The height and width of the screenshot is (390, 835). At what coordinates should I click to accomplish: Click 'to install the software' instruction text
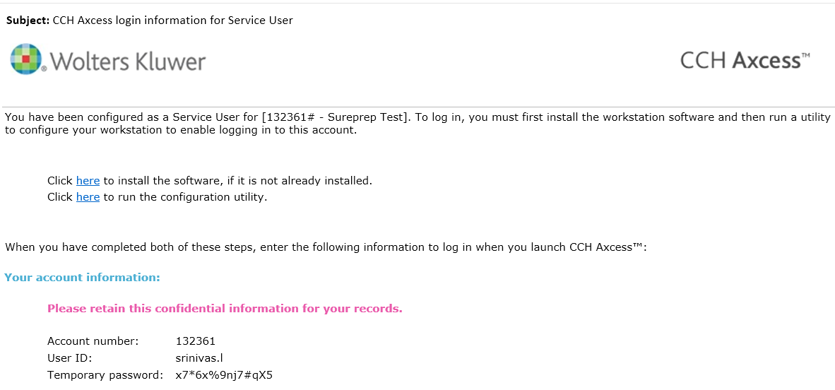pyautogui.click(x=237, y=181)
